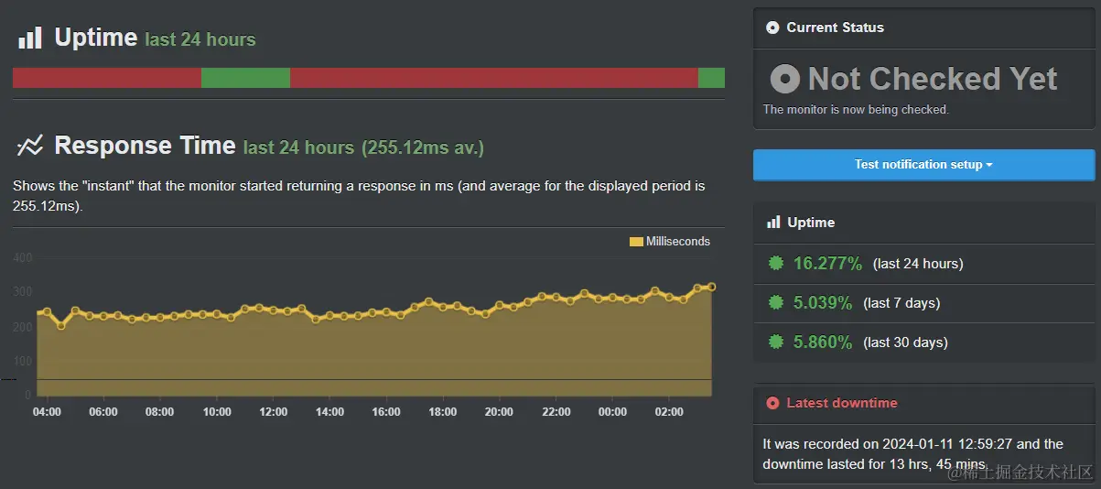
Task: Click the middle green uptime segment
Action: pos(245,78)
